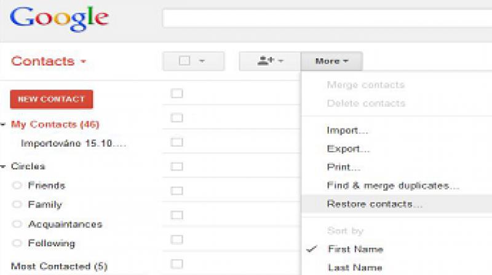Collapse the Circles section
This screenshot has width=492, height=275.
3,166
